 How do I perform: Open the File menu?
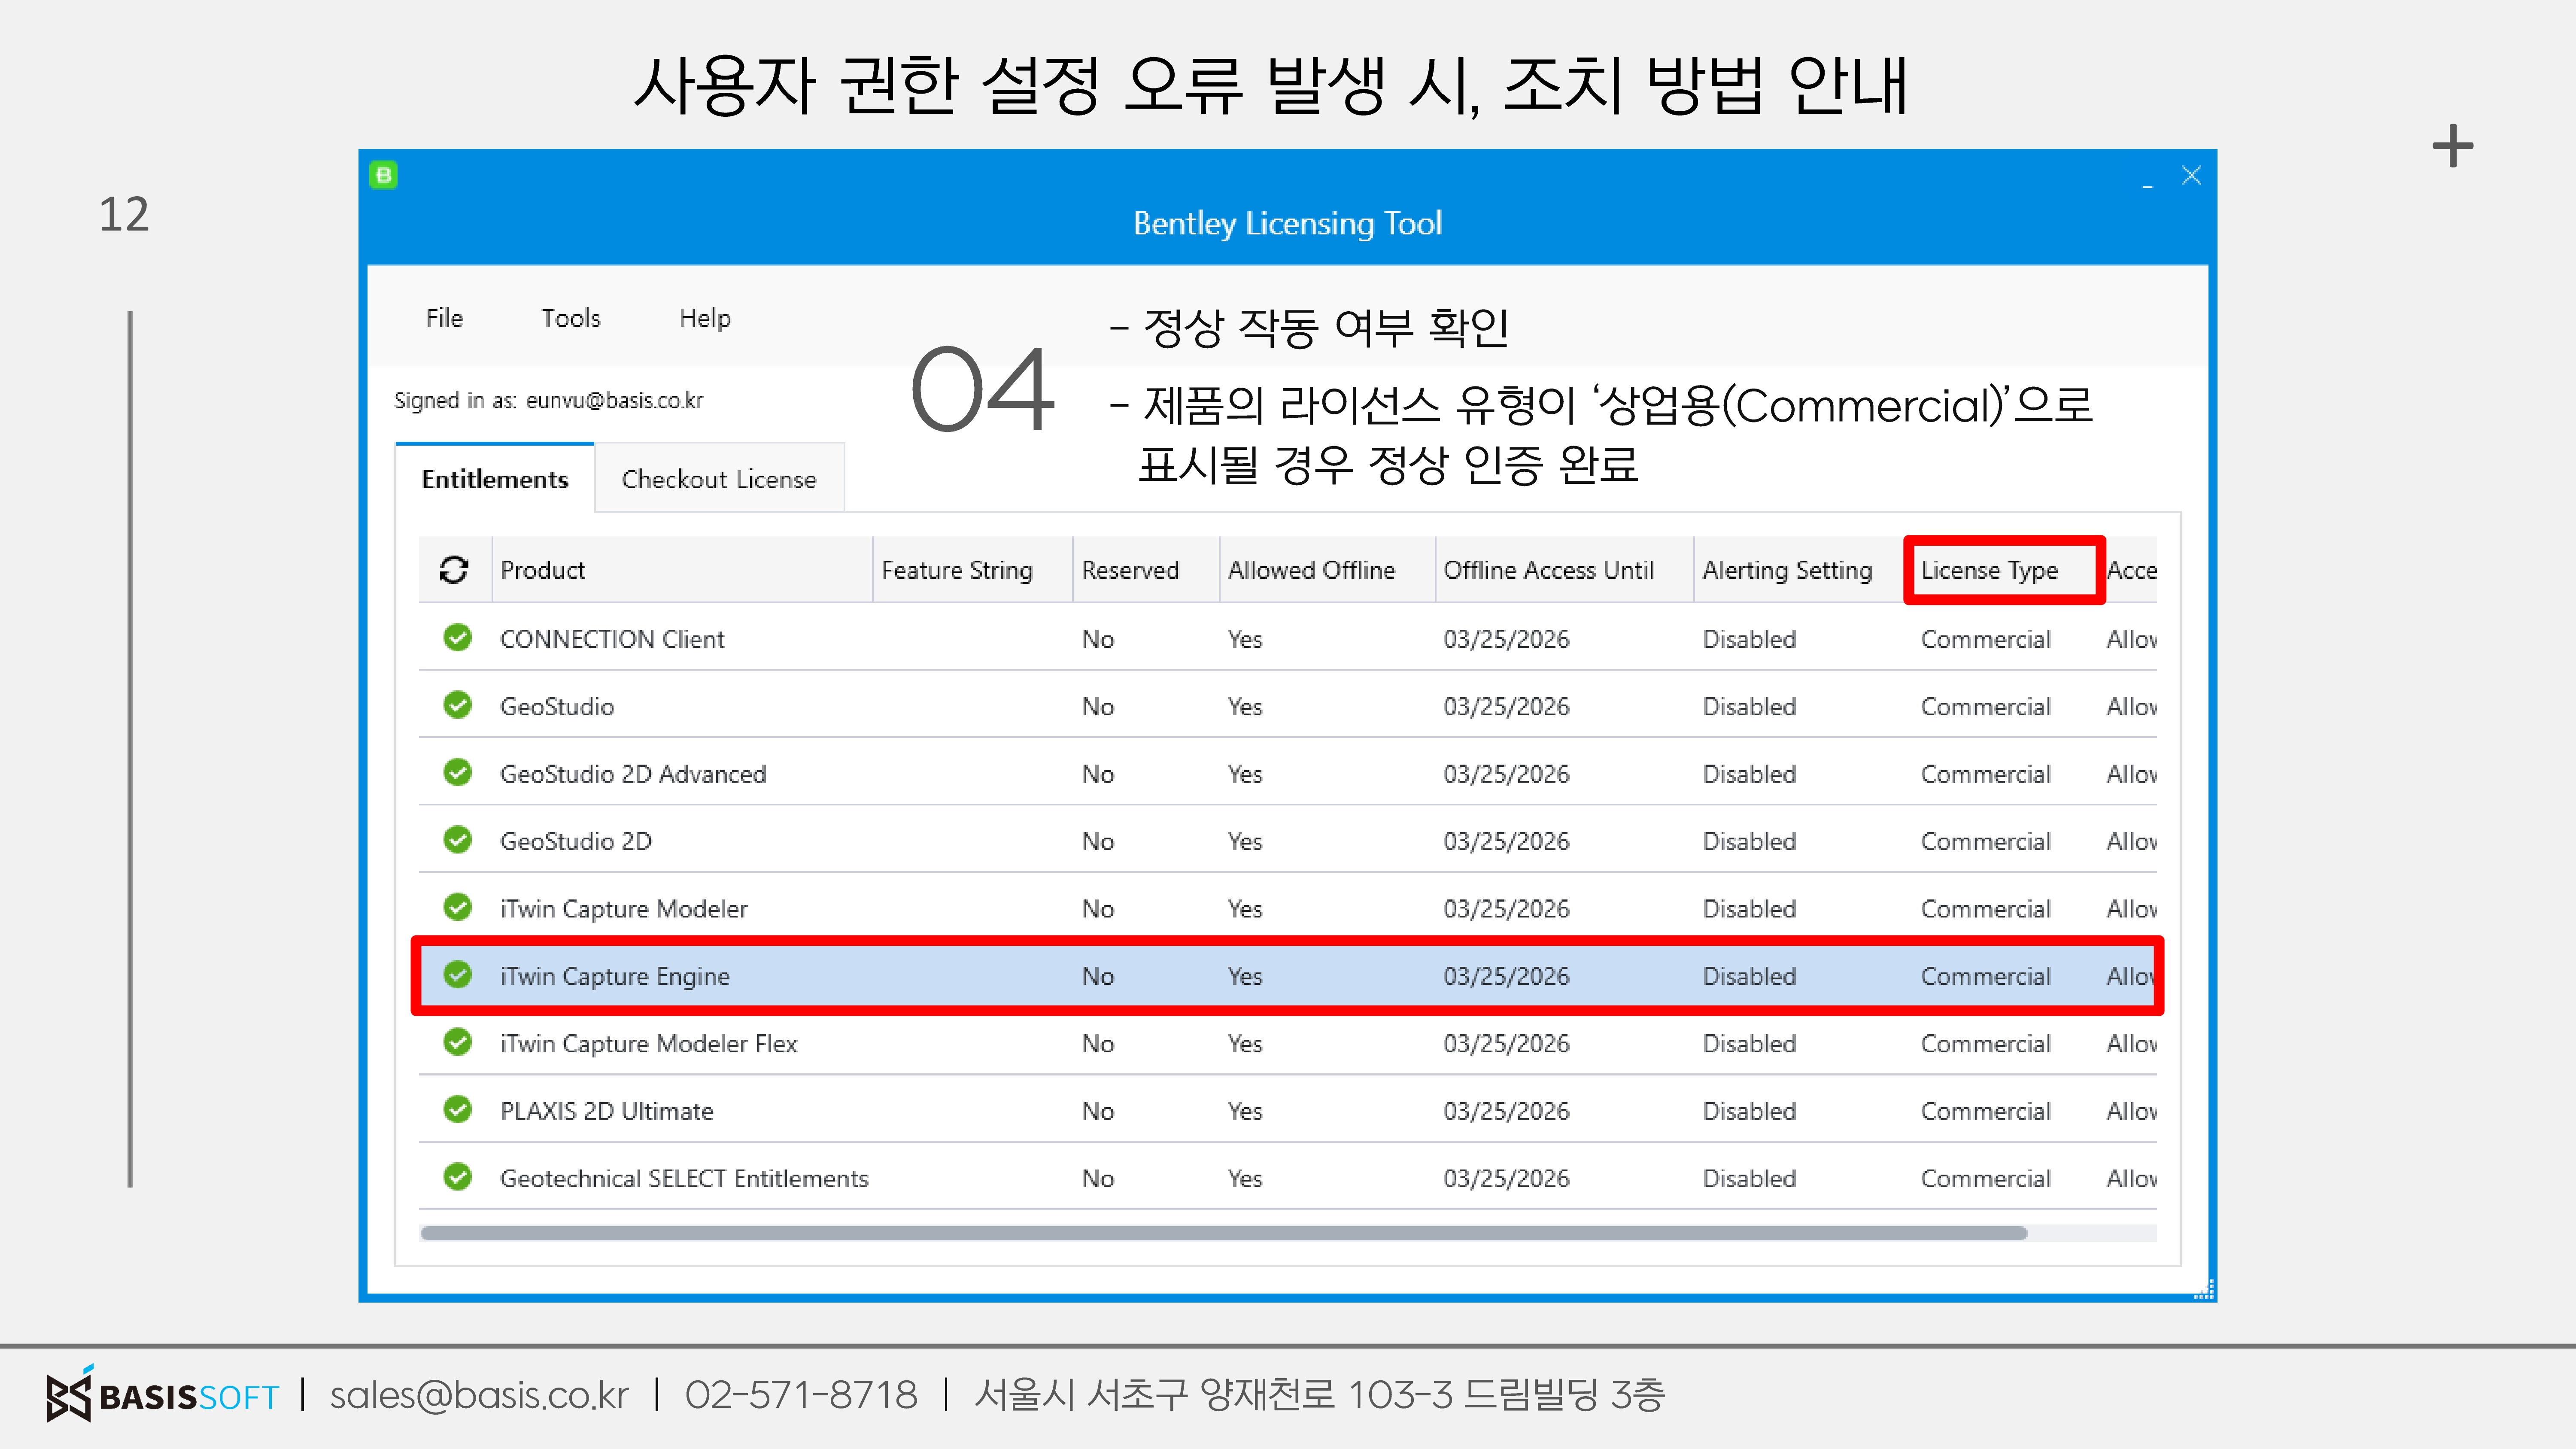444,318
